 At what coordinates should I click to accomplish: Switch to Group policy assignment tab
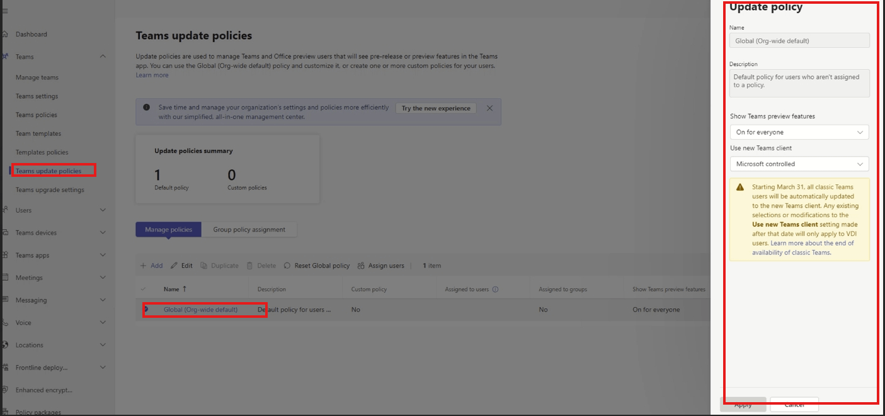[249, 230]
